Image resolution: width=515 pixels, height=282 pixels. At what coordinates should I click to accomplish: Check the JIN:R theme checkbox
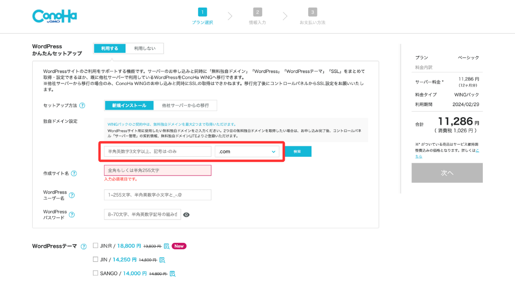pos(96,246)
